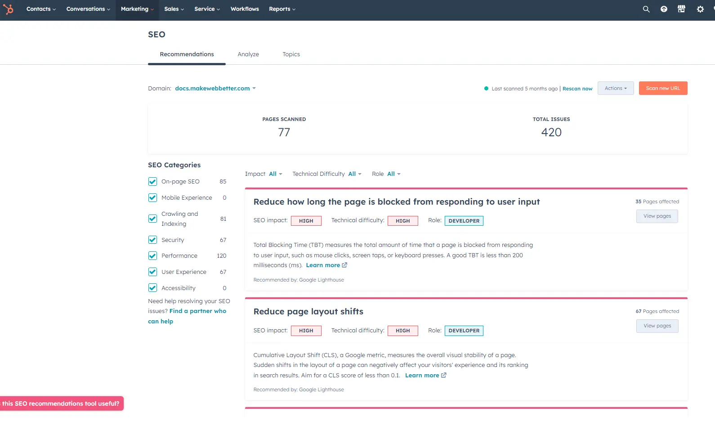The width and height of the screenshot is (715, 443).
Task: Open the Reports menu
Action: point(282,9)
